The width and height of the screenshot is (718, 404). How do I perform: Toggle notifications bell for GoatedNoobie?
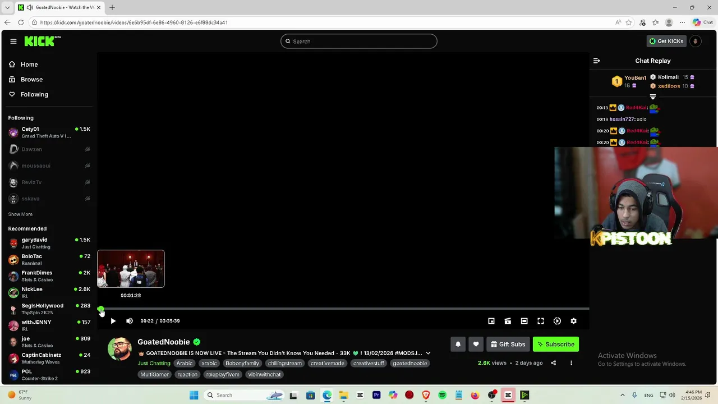point(458,344)
